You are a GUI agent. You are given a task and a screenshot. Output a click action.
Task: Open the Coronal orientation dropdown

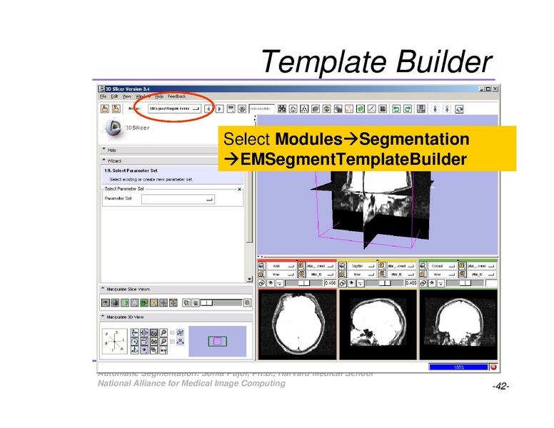442,266
